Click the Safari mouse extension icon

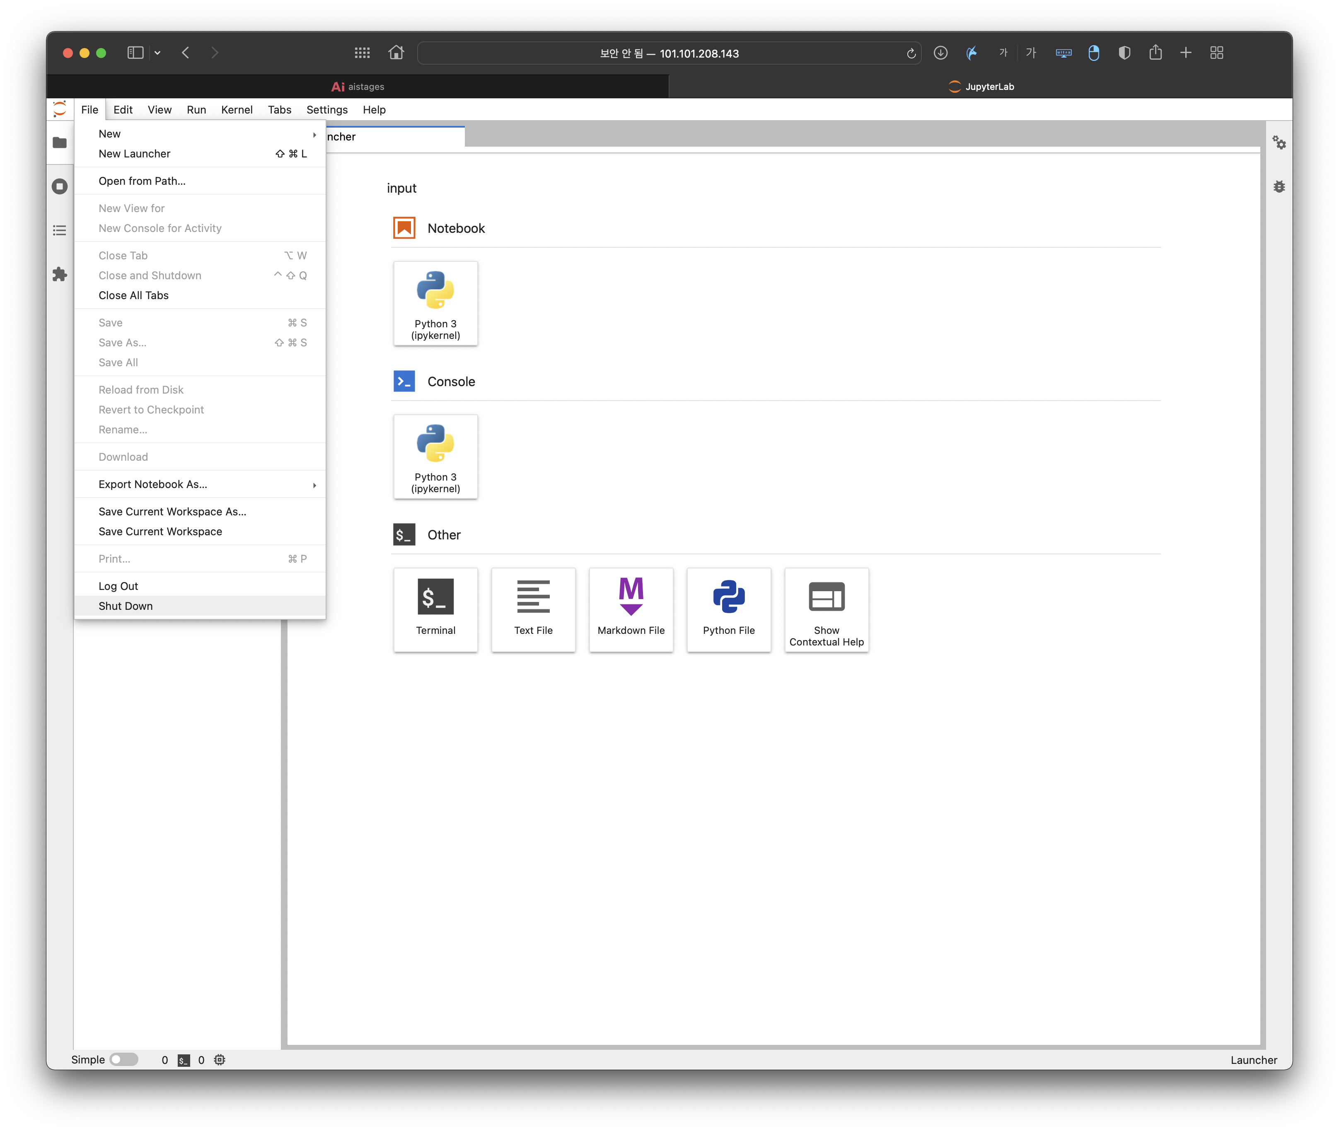click(1093, 53)
